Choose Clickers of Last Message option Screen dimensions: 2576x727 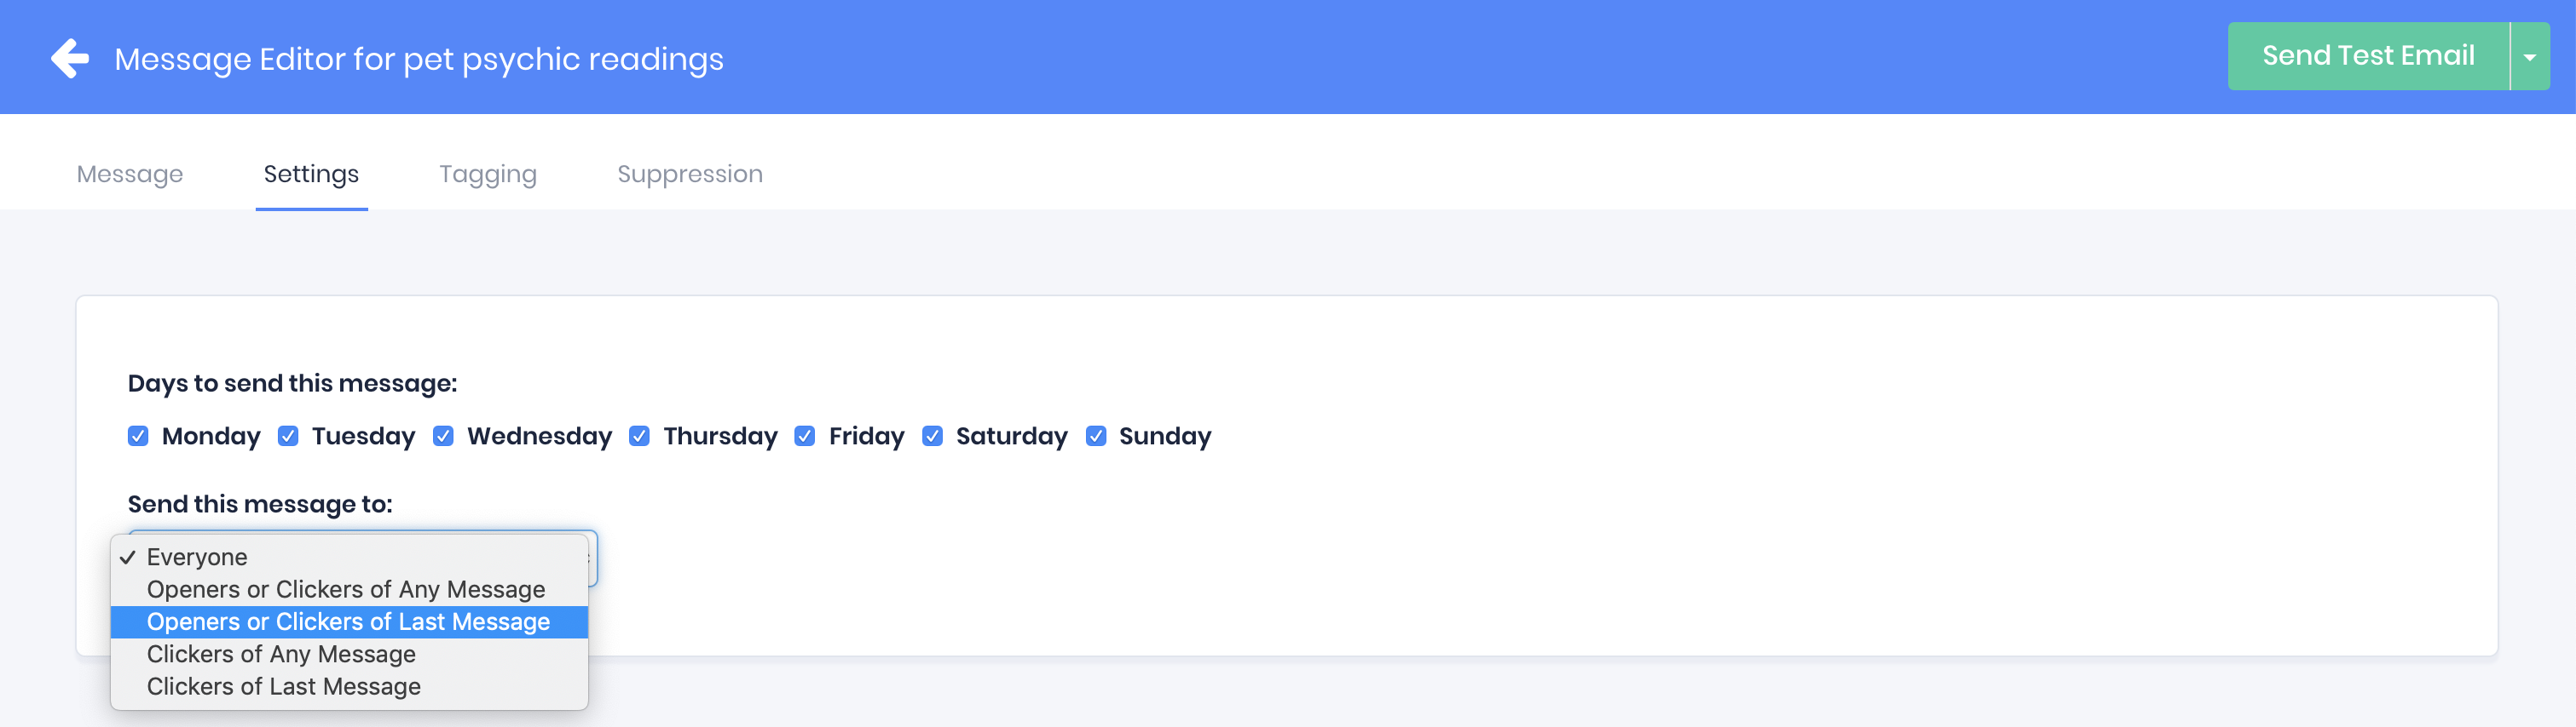284,687
